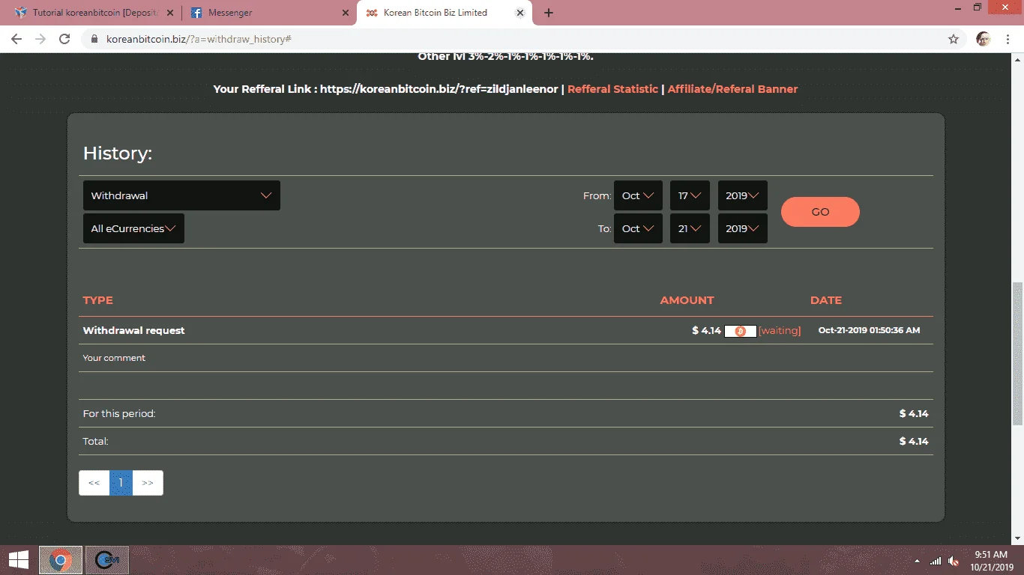
Task: Open Chrome from the taskbar
Action: point(61,560)
